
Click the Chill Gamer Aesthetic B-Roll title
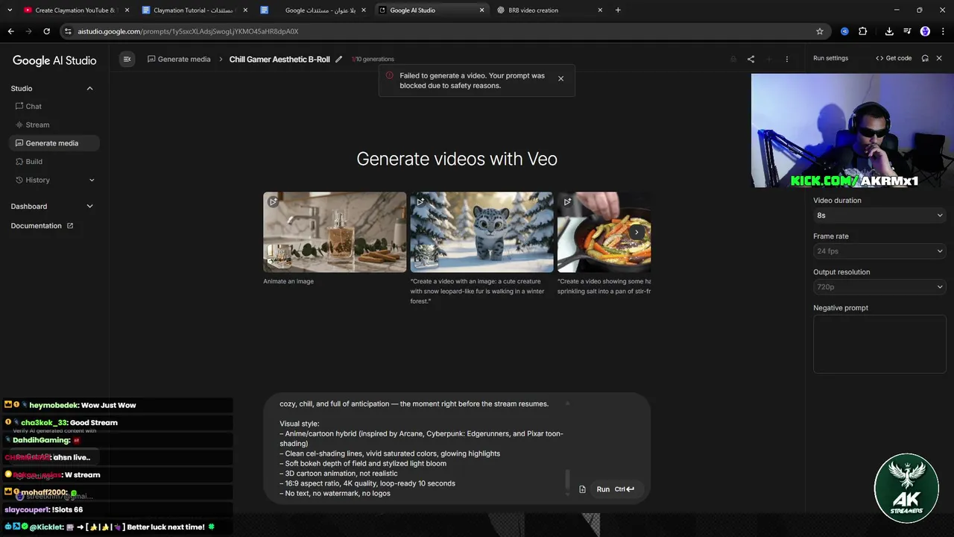(279, 59)
